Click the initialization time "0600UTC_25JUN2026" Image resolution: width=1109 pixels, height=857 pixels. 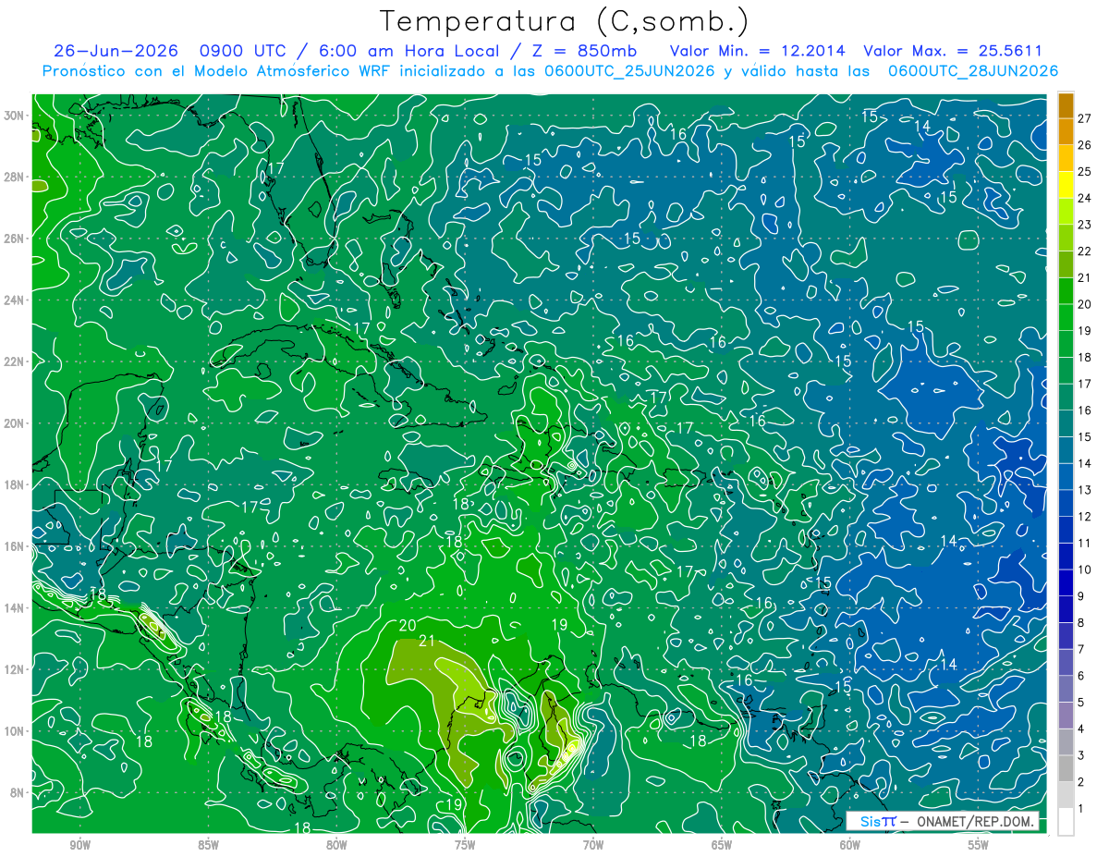click(629, 71)
